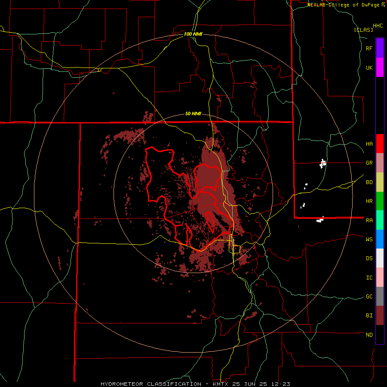Click the "GR" legend label
This screenshot has width=387, height=387.
click(369, 163)
